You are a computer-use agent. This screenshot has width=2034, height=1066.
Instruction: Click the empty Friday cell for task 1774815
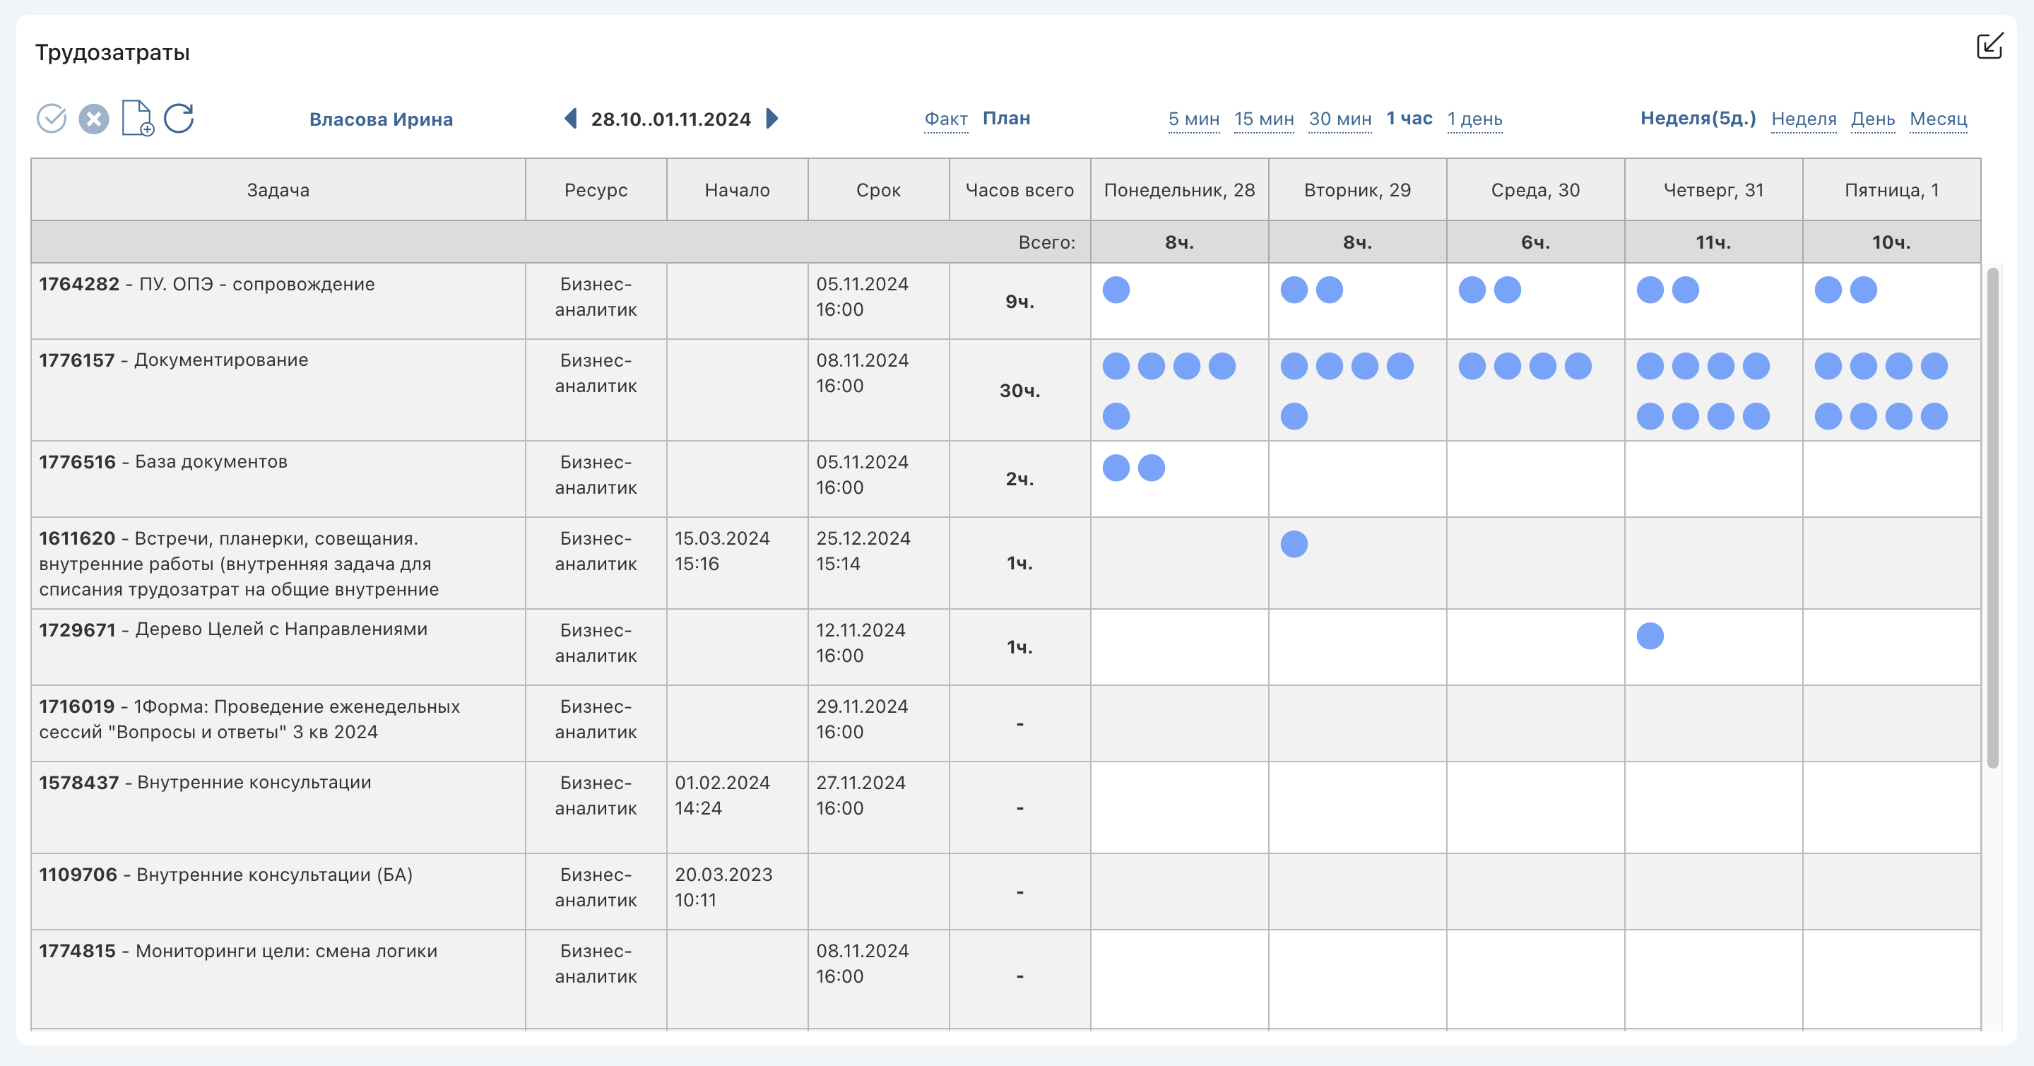1891,979
